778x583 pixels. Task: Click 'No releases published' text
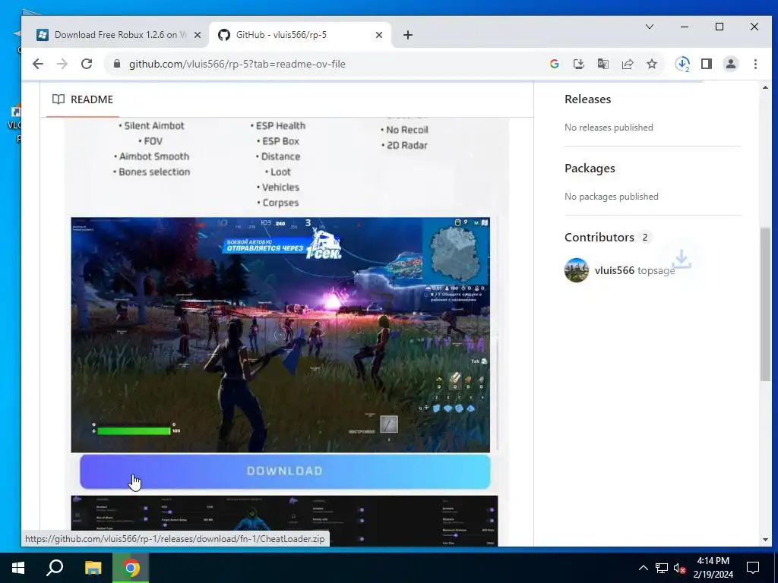609,128
